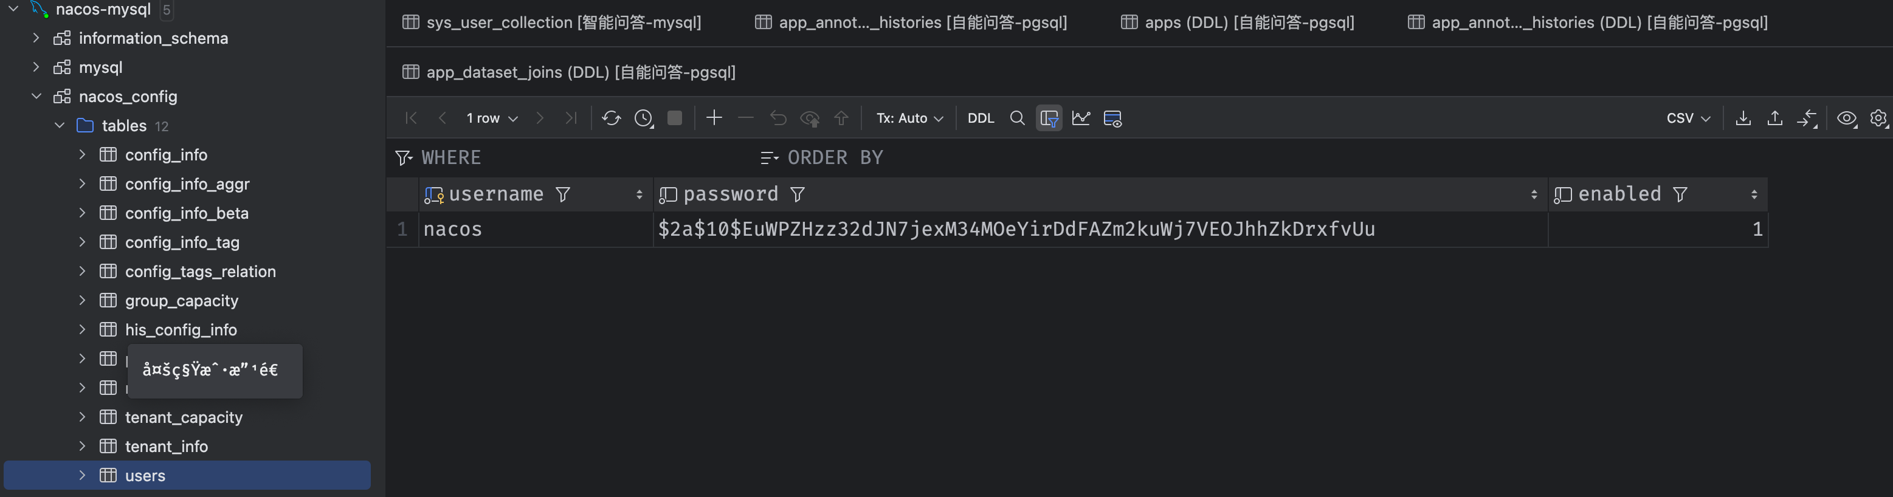Select the password hash cell
The width and height of the screenshot is (1893, 497).
point(1100,229)
